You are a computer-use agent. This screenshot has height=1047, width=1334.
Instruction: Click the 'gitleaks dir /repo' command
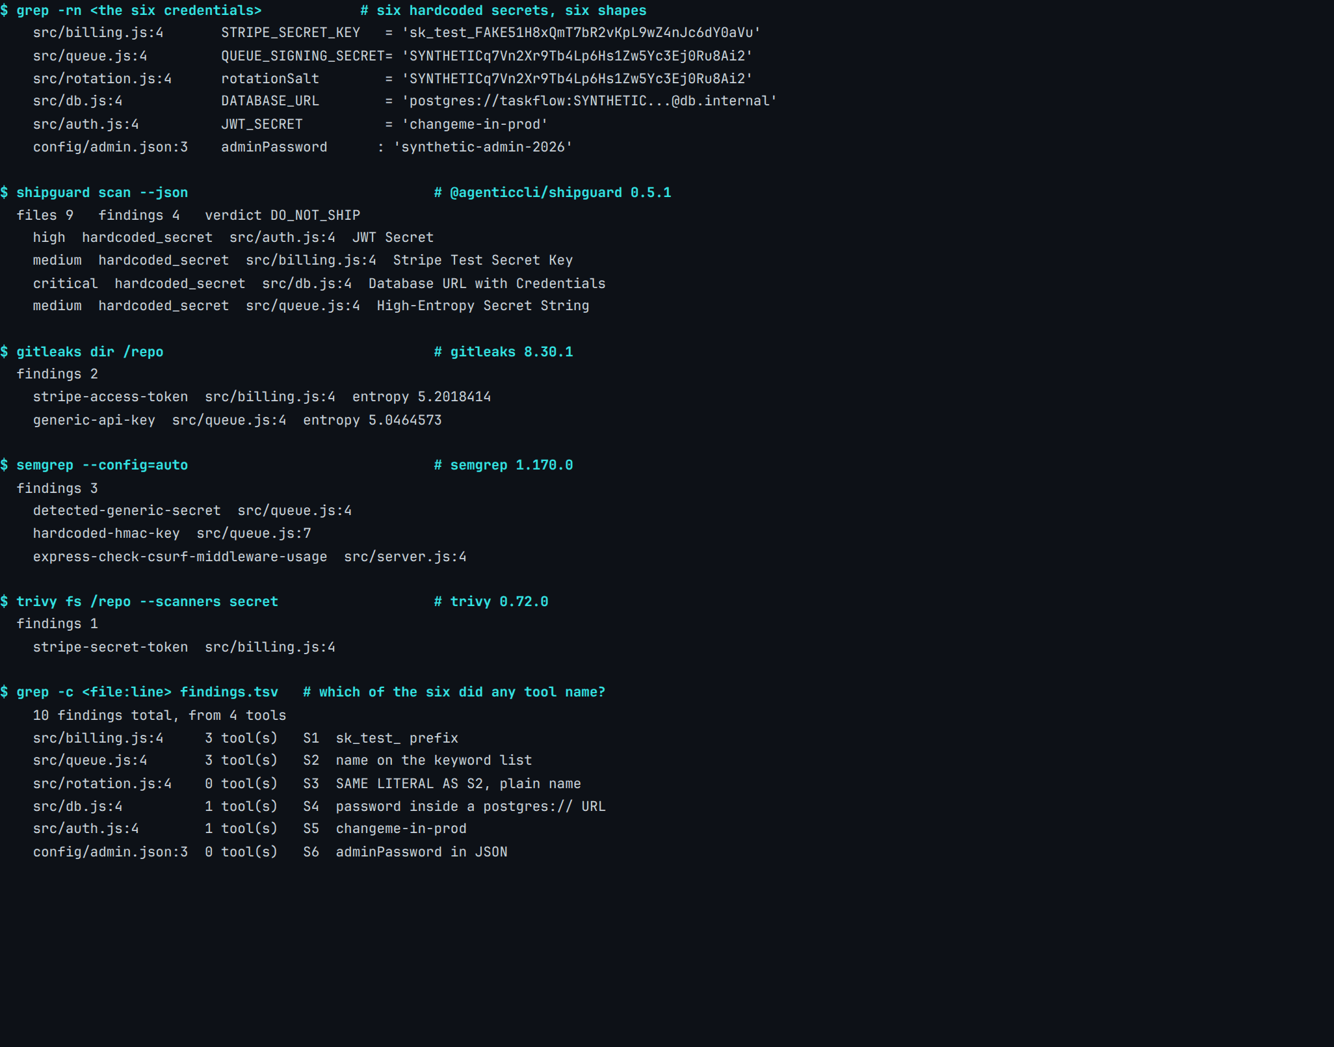[90, 352]
